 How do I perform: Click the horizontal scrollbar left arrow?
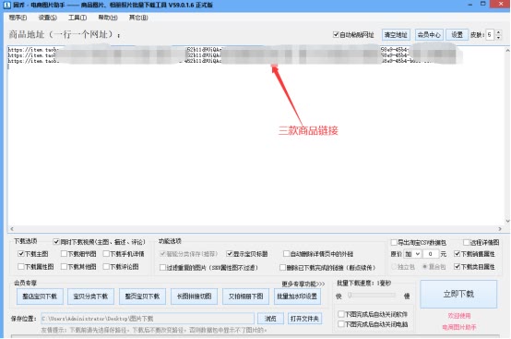point(12,229)
